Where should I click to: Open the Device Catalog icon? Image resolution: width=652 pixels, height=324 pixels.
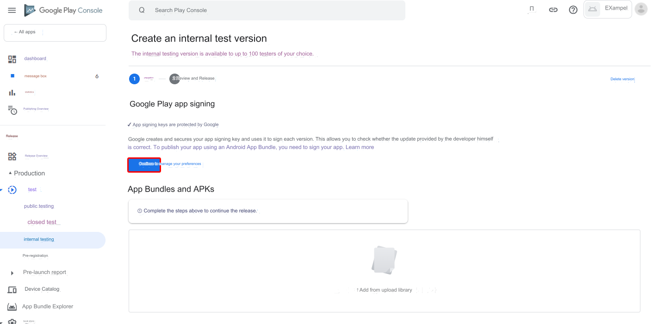12,290
